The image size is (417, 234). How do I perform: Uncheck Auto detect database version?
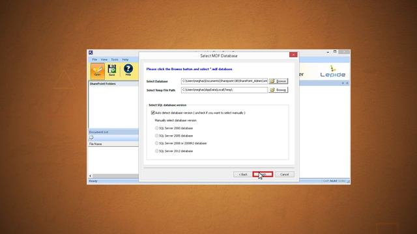coord(153,112)
